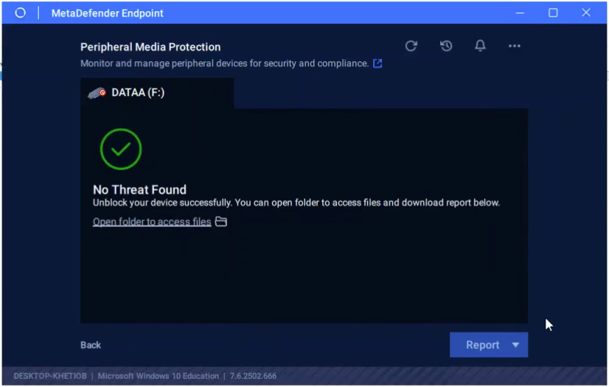Click the Unblock your device successfully message
The height and width of the screenshot is (387, 609).
(296, 203)
